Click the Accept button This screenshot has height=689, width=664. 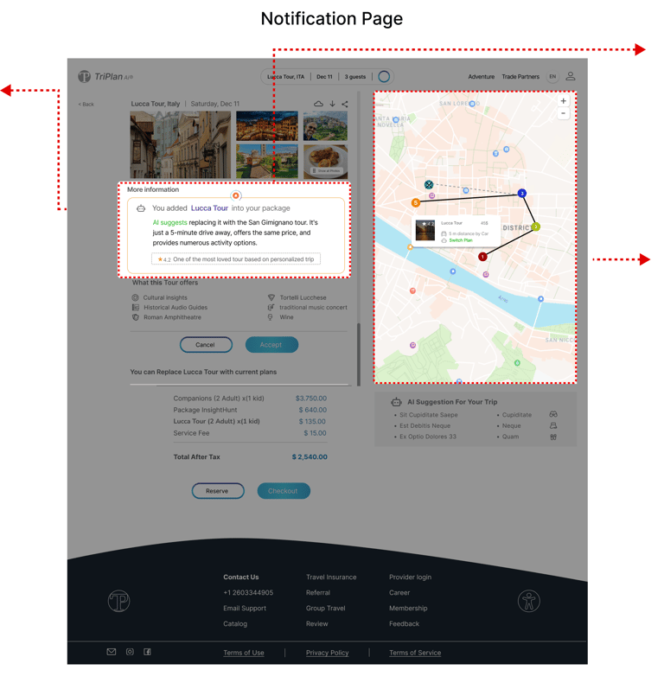point(271,345)
